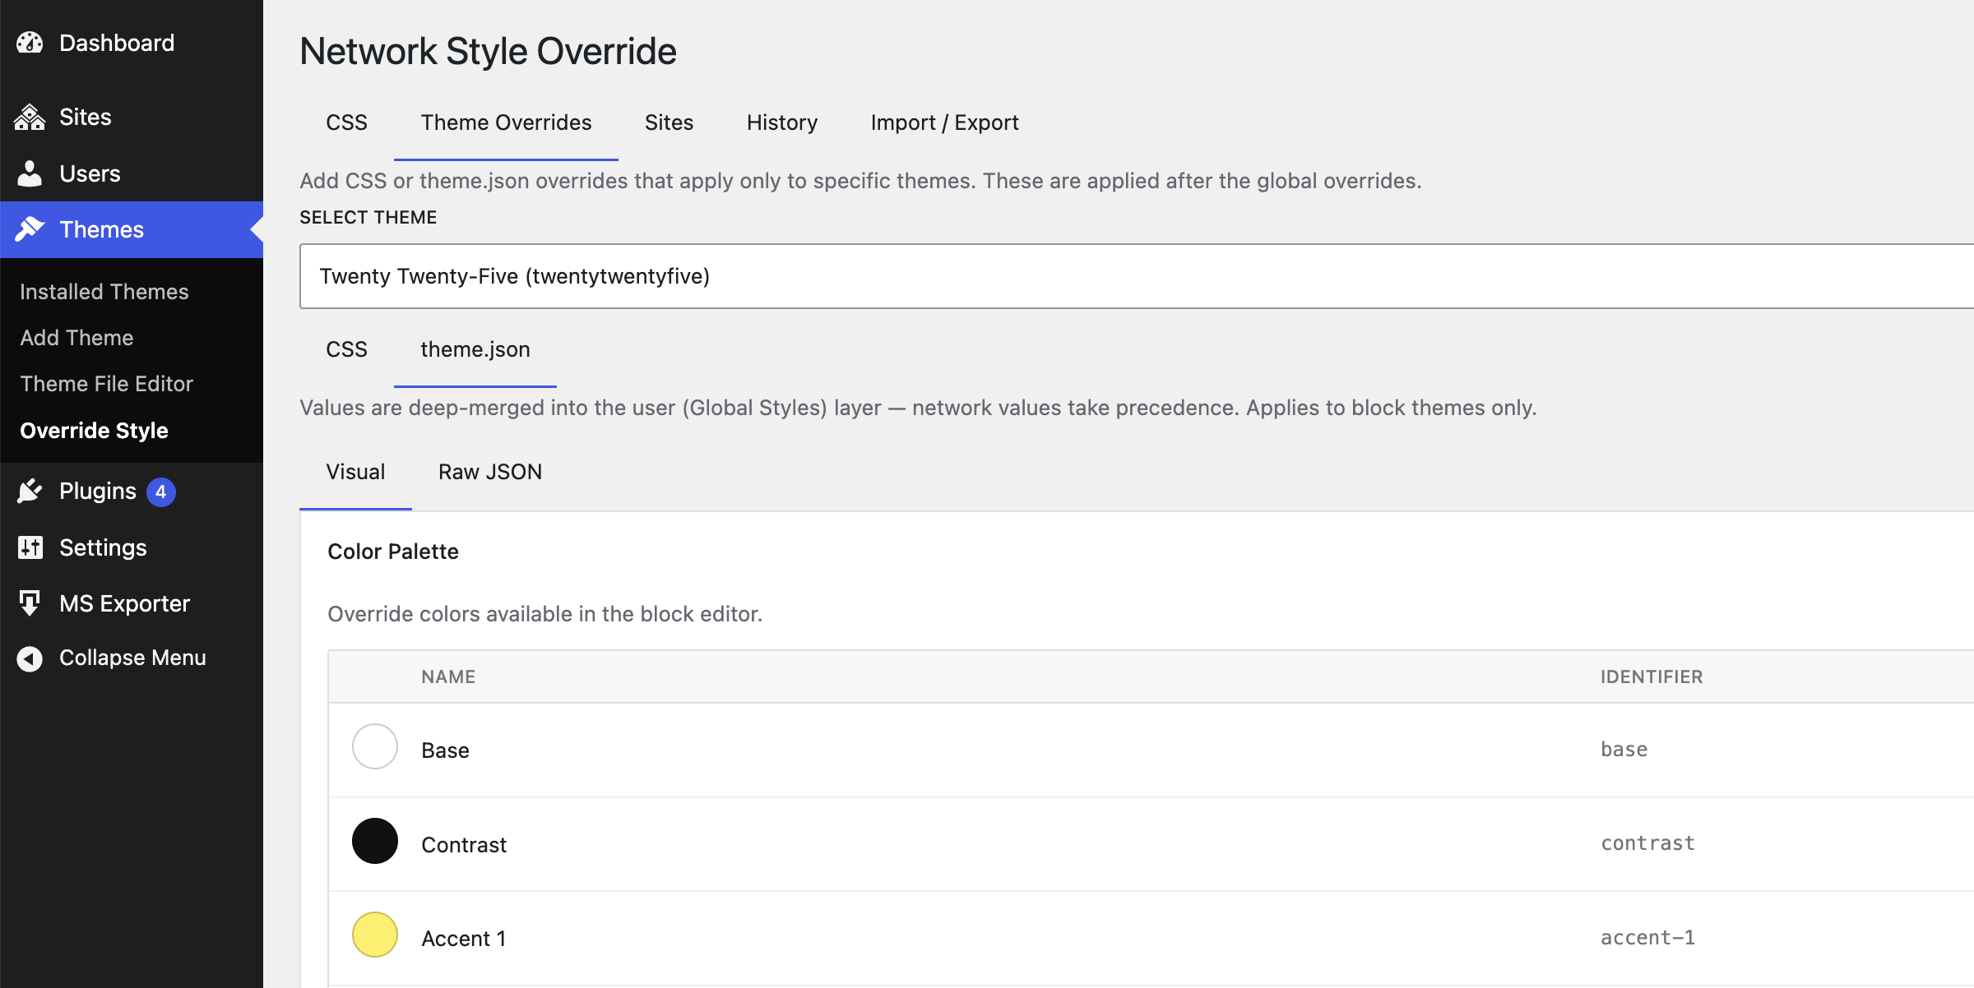1974x988 pixels.
Task: Open Installed Themes submenu link
Action: (x=104, y=292)
